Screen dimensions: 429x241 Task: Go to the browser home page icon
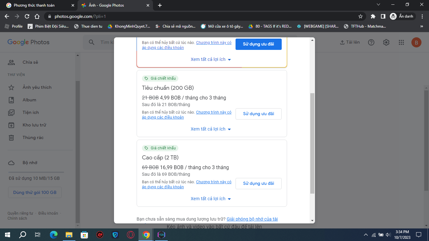click(37, 16)
